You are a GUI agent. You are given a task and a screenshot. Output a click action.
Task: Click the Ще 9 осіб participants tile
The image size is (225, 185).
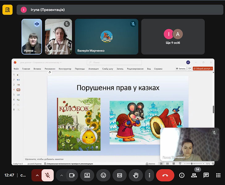(x=173, y=37)
